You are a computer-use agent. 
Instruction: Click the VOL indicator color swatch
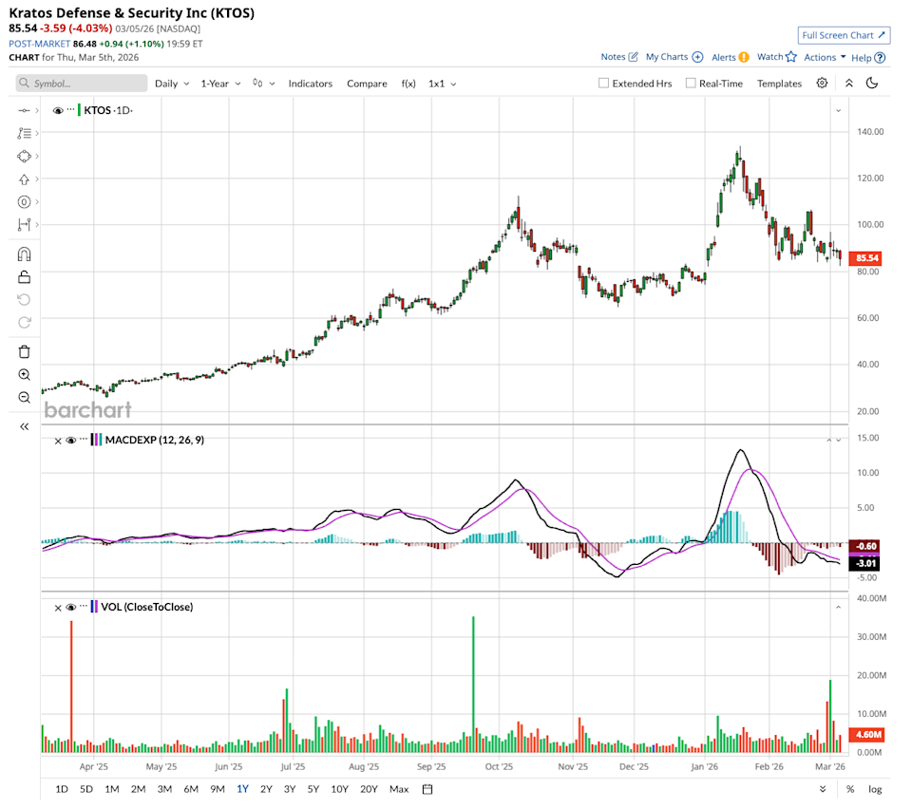click(x=93, y=607)
